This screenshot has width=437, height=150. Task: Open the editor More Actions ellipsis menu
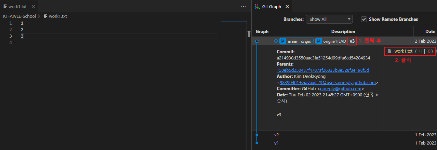coord(243,6)
